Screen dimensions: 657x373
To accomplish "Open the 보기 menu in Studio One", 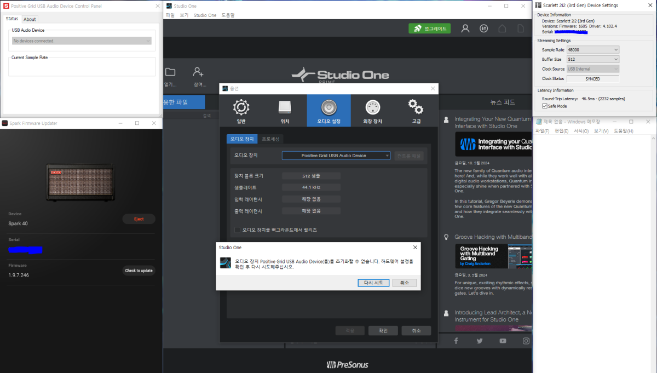I will tap(184, 15).
